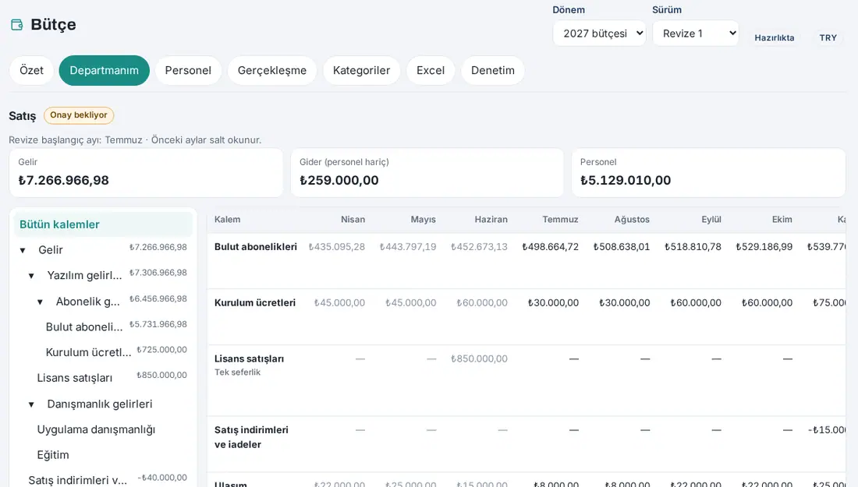Select the Departmanım tab
Image resolution: width=858 pixels, height=487 pixels.
pos(104,70)
